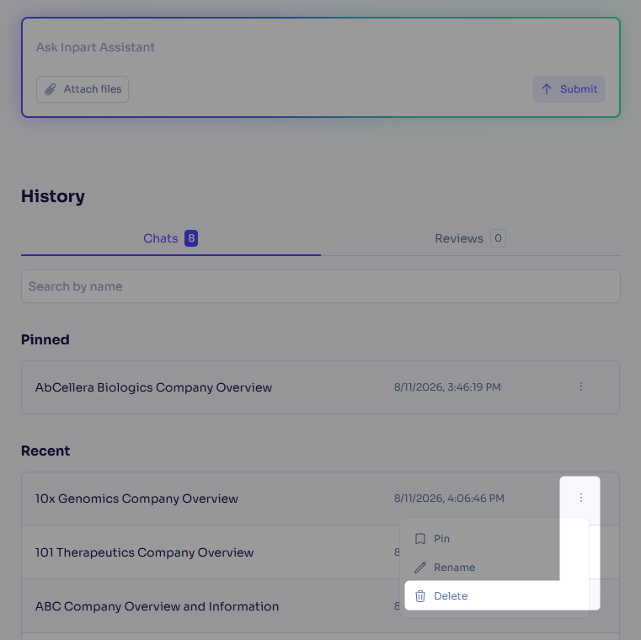Click the paperclip icon for attaching files
The width and height of the screenshot is (641, 640).
pos(51,89)
